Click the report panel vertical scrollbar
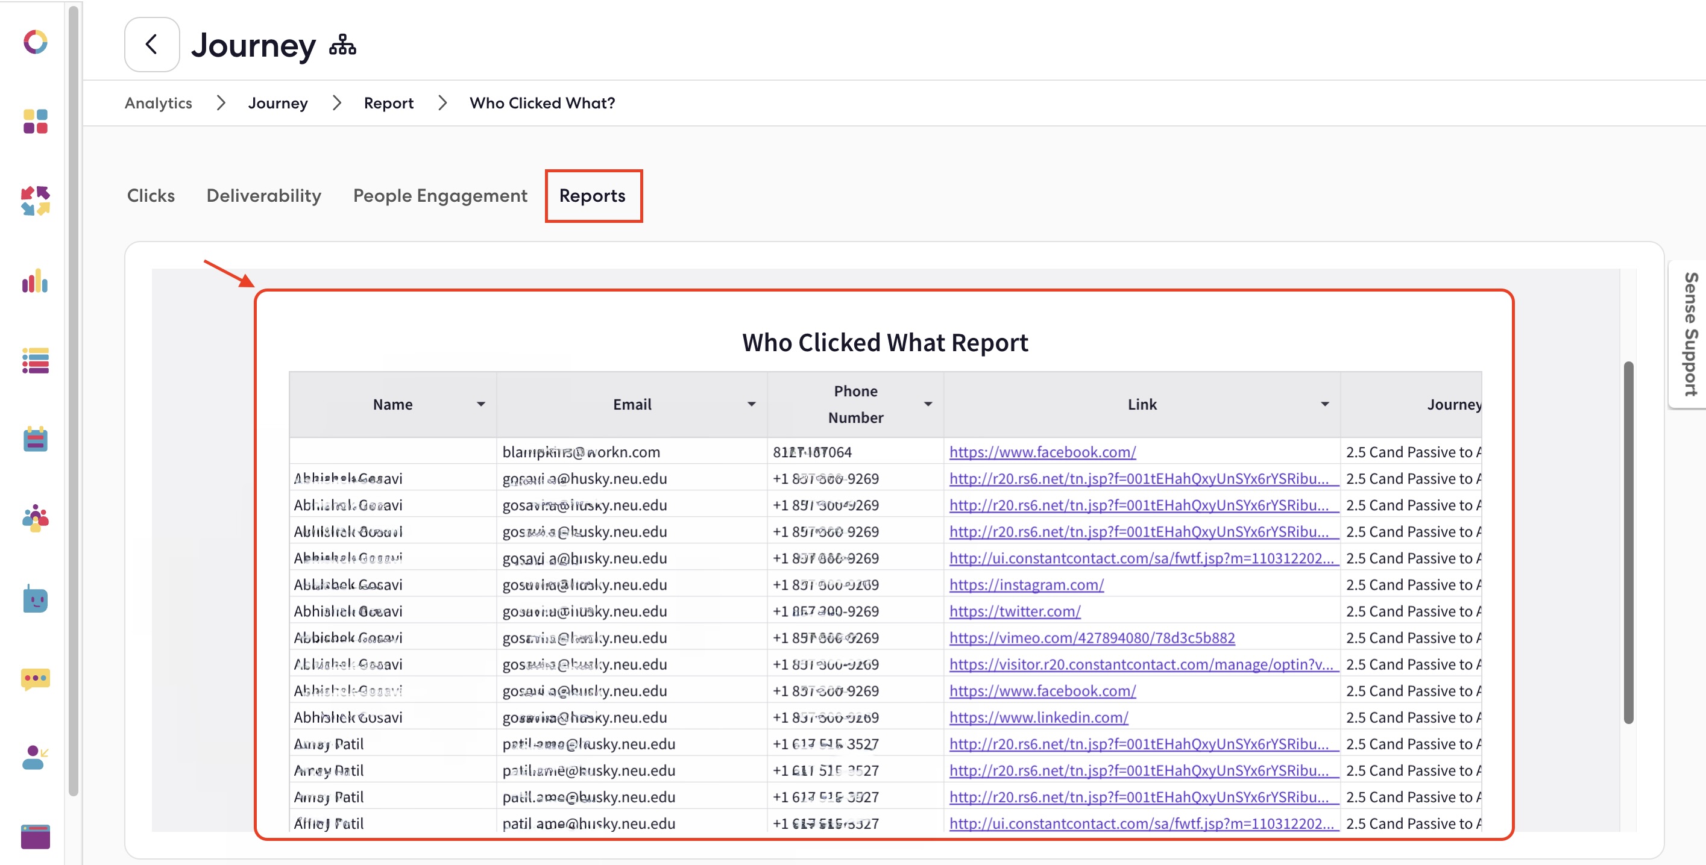The image size is (1706, 865). pos(1628,542)
